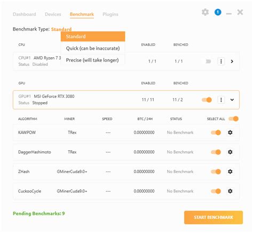253x233 pixels.
Task: Click the CPU Status Disabled text
Action: (40, 64)
